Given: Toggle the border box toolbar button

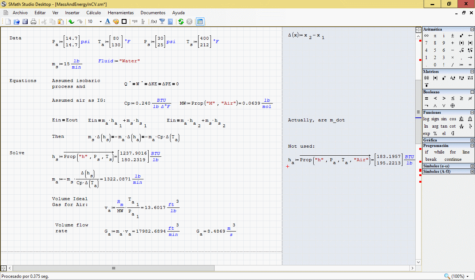Looking at the screenshot, I should [x=124, y=22].
